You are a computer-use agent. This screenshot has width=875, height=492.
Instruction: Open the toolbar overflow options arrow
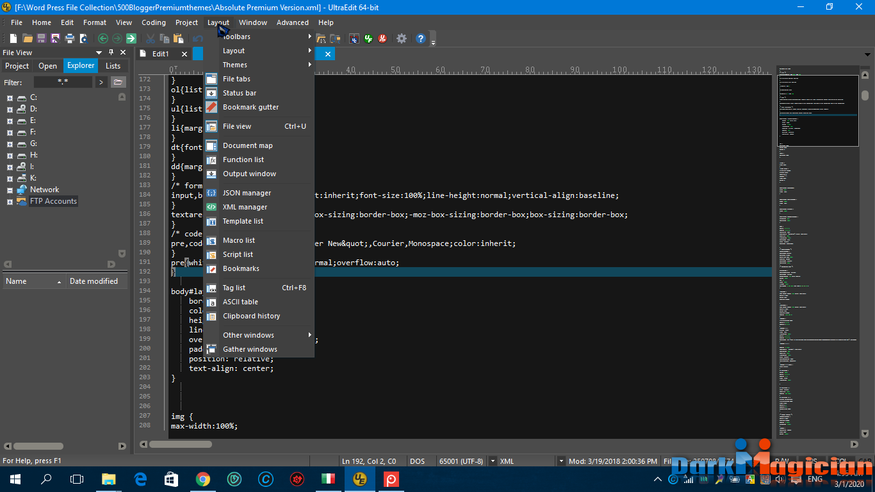point(433,42)
